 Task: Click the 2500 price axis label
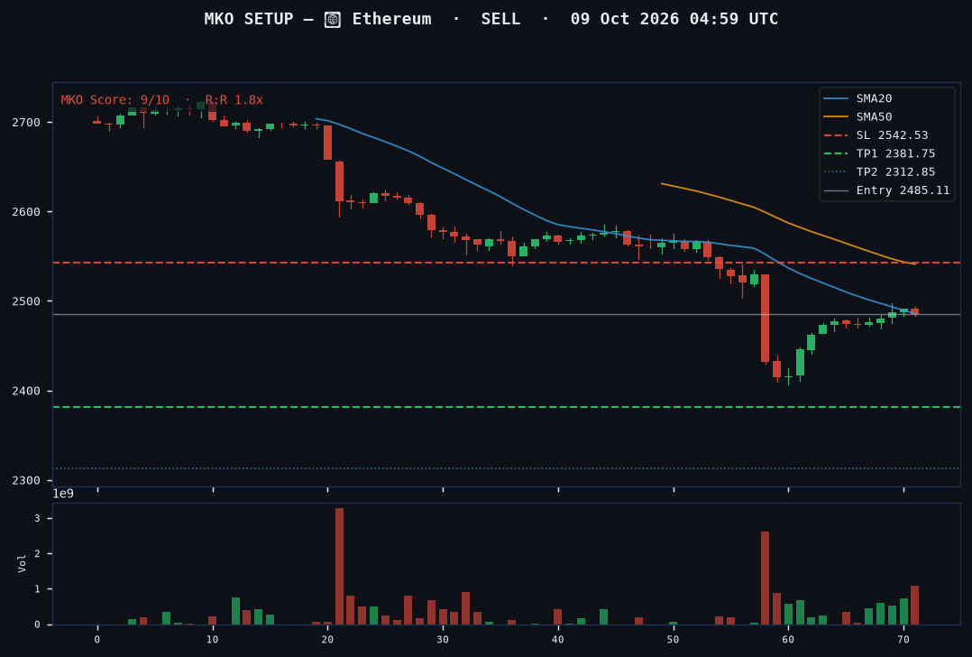26,301
